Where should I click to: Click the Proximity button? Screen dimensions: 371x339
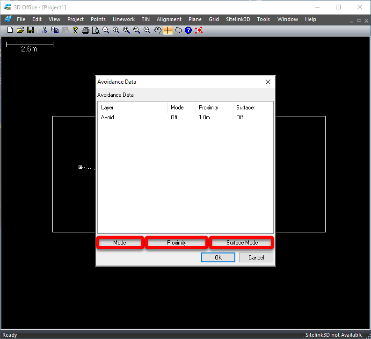pos(176,243)
